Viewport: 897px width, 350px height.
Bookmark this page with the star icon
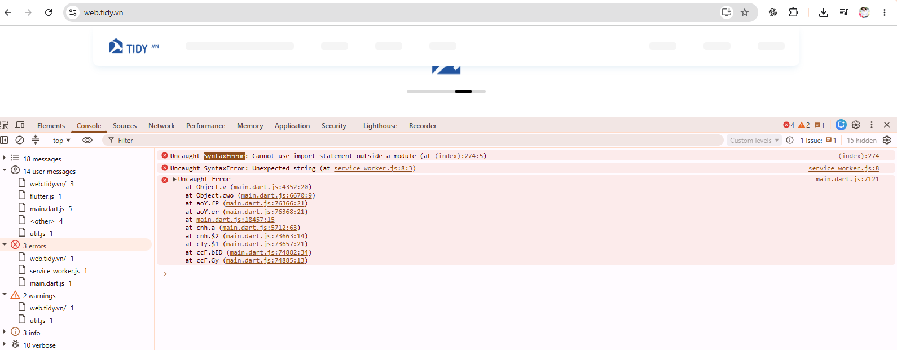[745, 12]
